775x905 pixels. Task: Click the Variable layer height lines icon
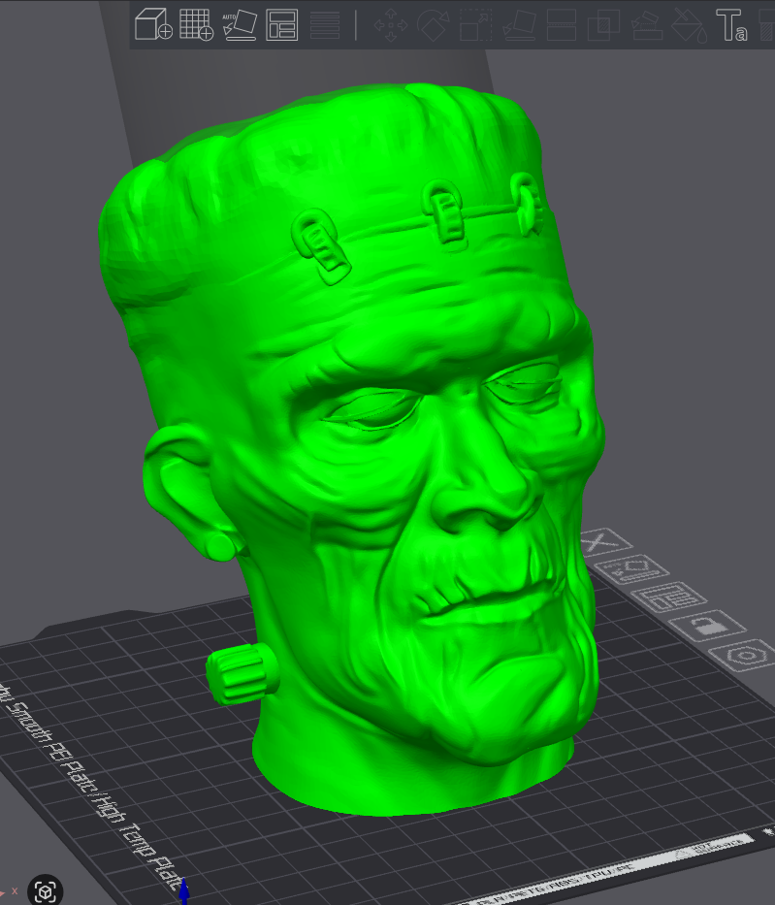tap(325, 25)
